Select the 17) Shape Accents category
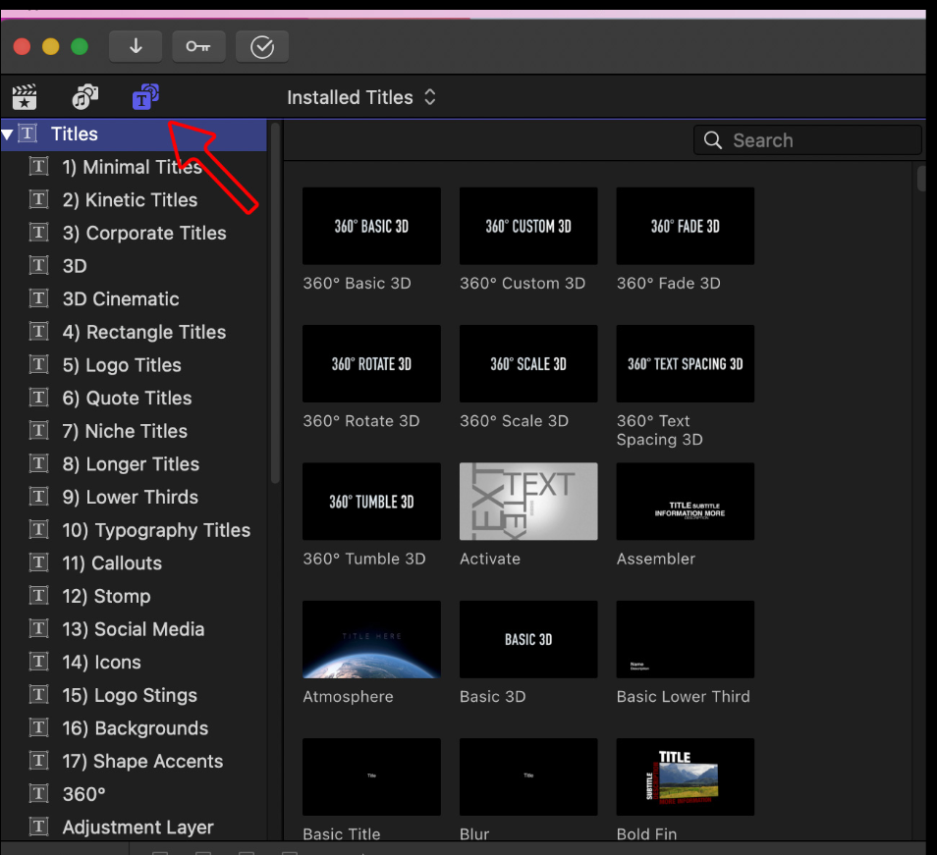937x855 pixels. coord(134,762)
